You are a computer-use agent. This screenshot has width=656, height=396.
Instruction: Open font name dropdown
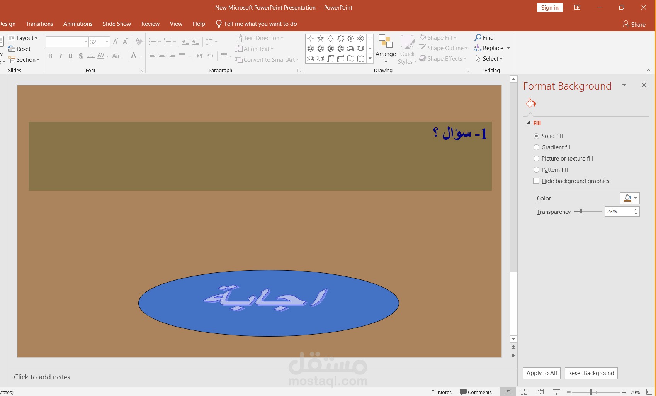tap(85, 42)
